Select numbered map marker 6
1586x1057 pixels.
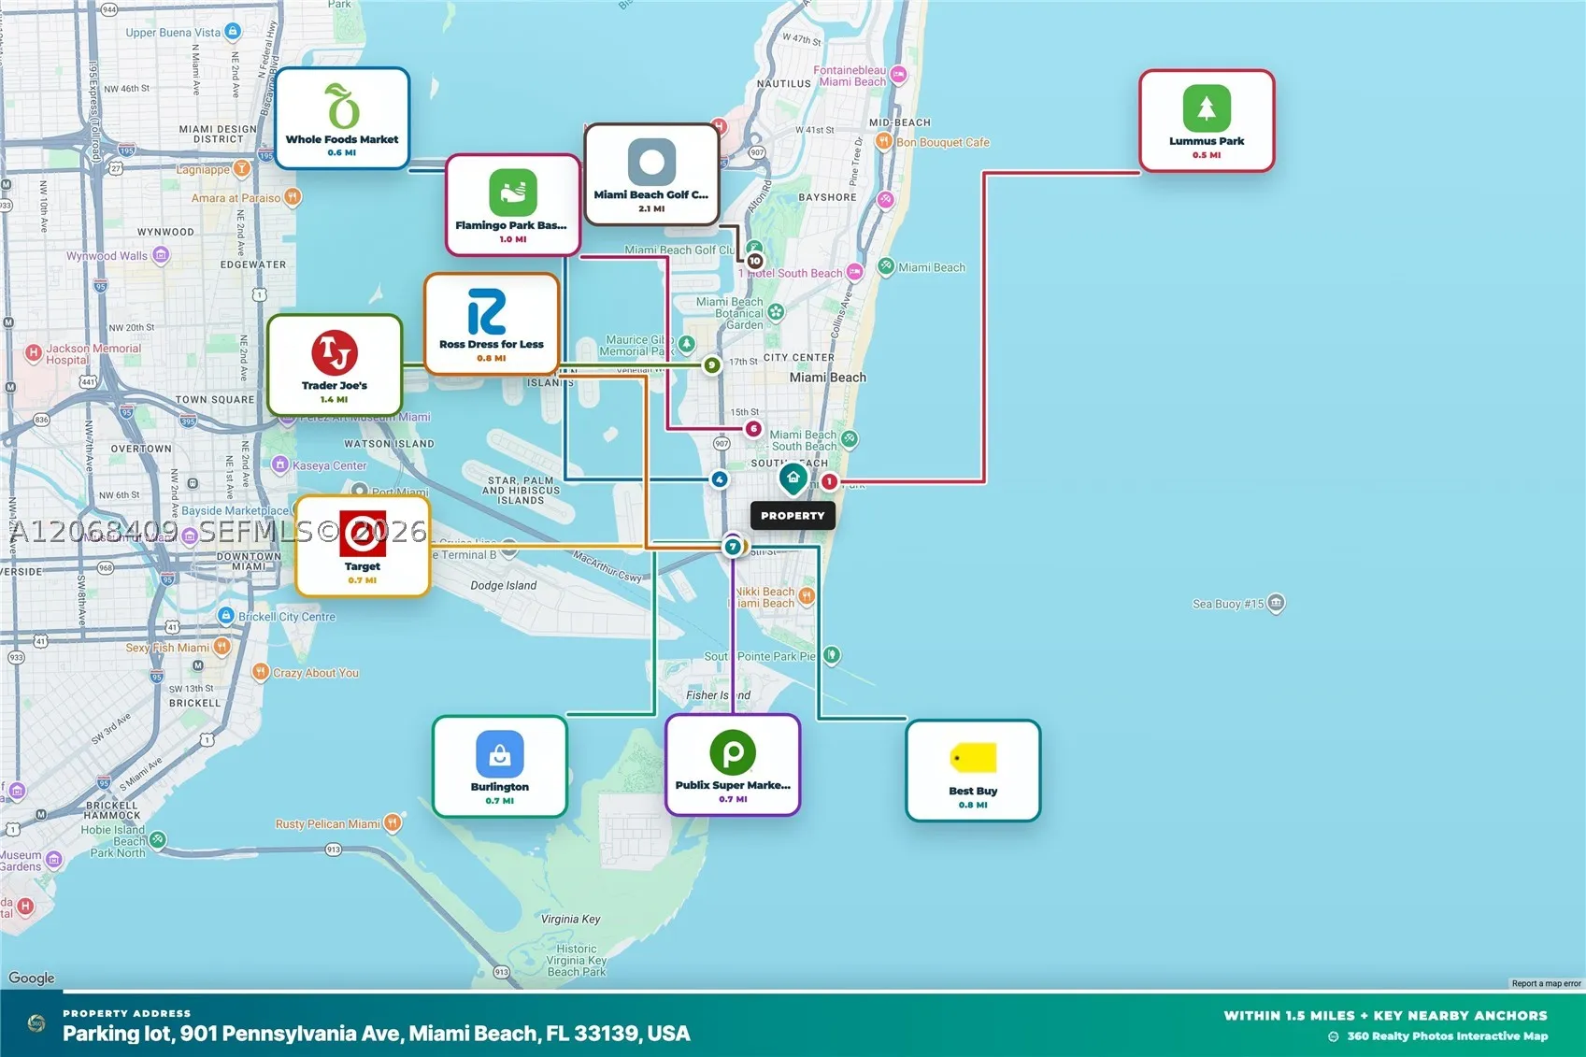(x=753, y=429)
